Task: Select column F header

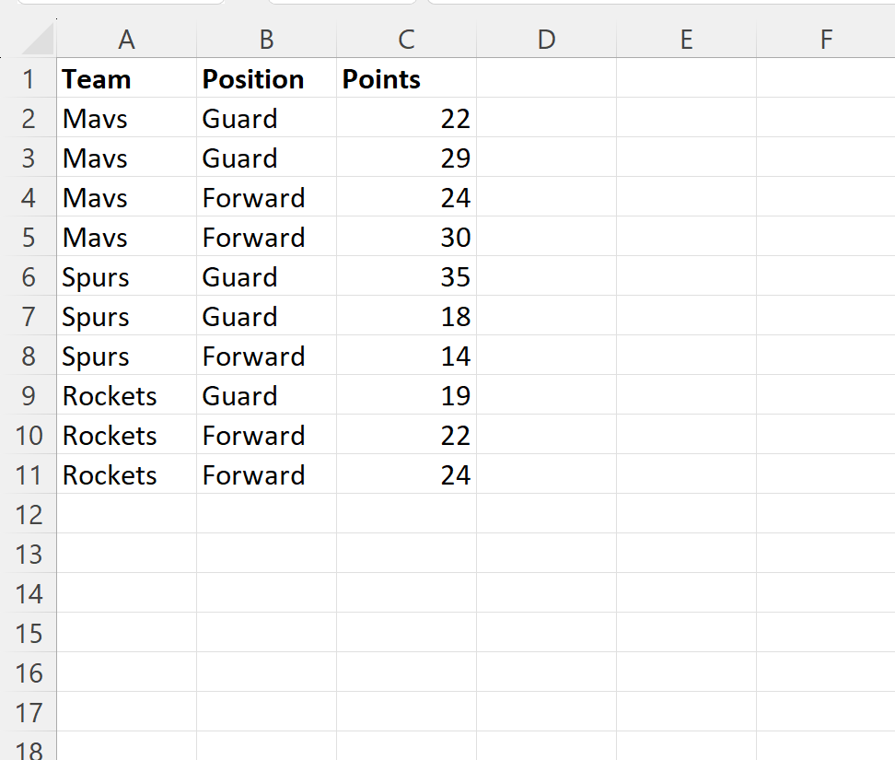Action: 825,40
